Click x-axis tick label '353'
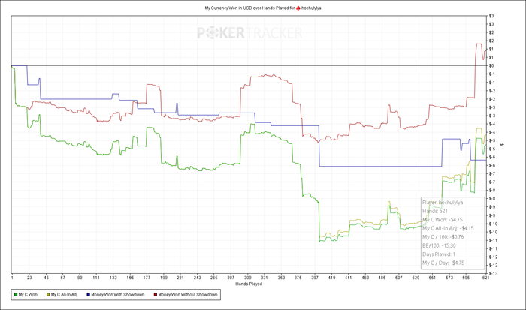 point(281,278)
